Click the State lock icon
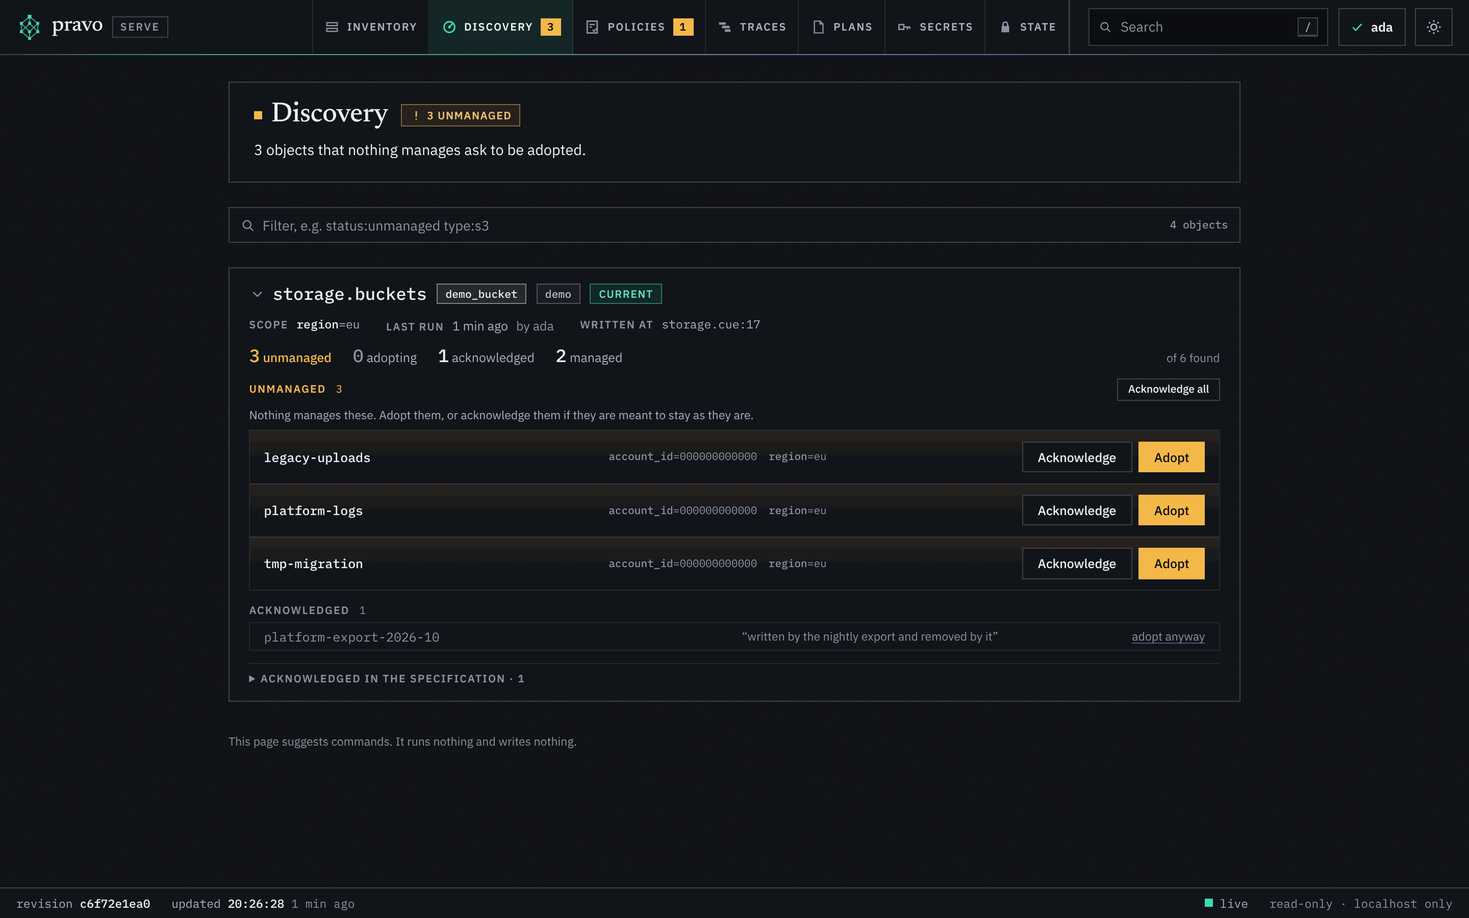Viewport: 1469px width, 918px height. coord(1005,27)
